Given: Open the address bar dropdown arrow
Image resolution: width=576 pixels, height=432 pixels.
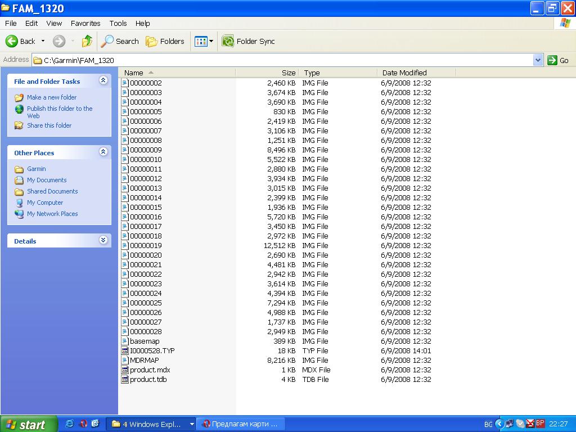Looking at the screenshot, I should click(x=538, y=60).
